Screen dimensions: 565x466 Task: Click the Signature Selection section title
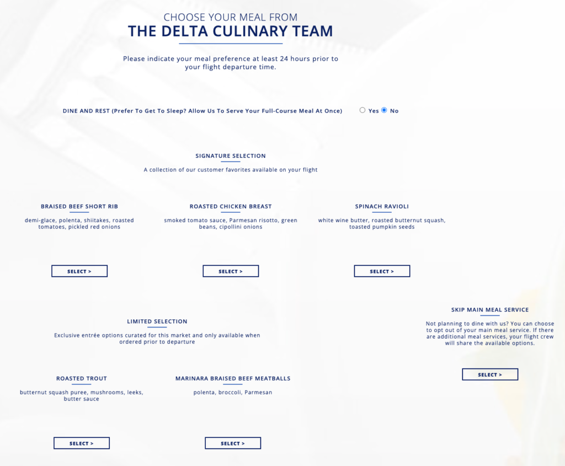(231, 156)
